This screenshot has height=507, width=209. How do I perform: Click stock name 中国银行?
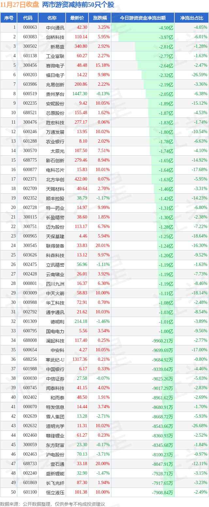[55, 369]
